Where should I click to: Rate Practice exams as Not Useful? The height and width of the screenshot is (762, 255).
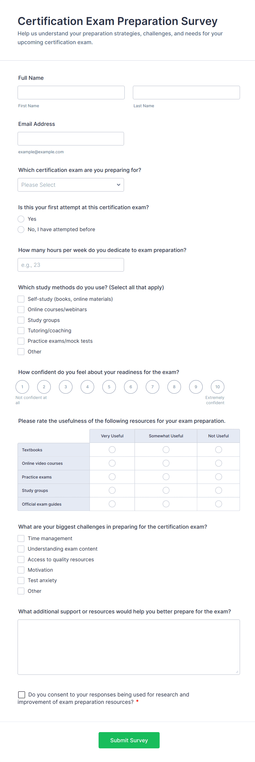(x=218, y=477)
